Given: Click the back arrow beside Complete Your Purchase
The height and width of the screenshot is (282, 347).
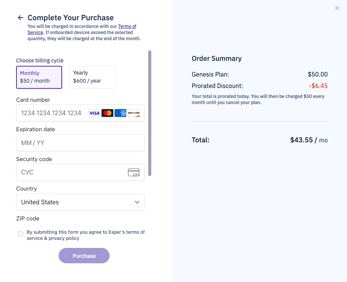Looking at the screenshot, I should [20, 17].
